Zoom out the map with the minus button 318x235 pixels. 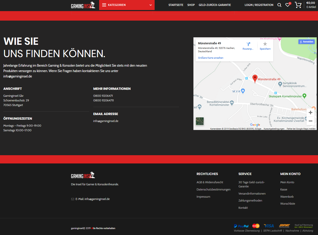[x=311, y=121]
